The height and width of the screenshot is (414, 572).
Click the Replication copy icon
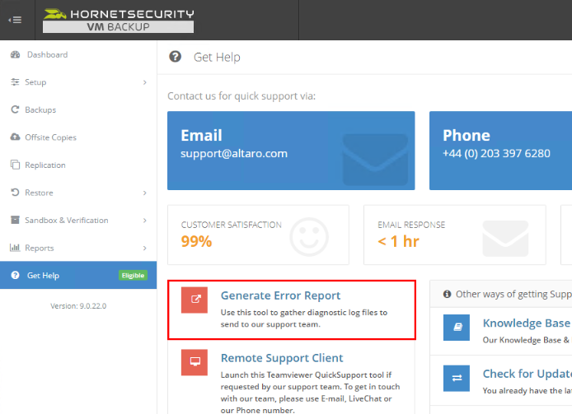point(15,165)
